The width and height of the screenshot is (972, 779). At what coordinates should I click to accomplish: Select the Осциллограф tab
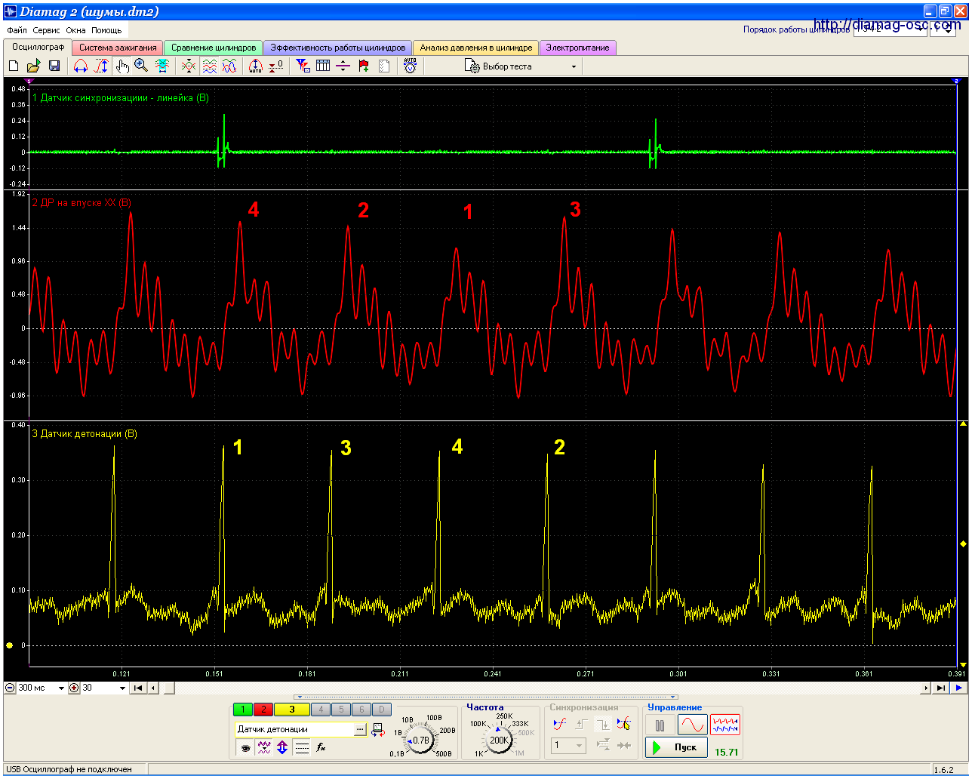(38, 47)
